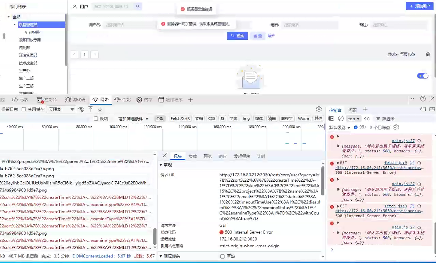Click the 用户名 search input field

(x=129, y=25)
